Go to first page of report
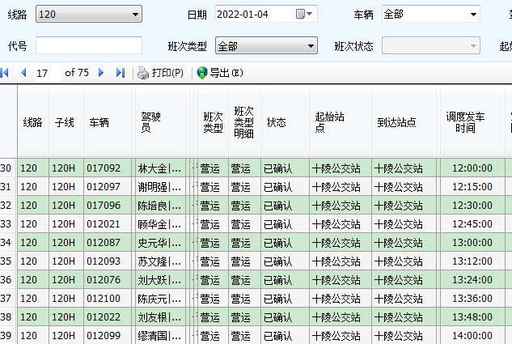This screenshot has width=512, height=344. click(5, 73)
